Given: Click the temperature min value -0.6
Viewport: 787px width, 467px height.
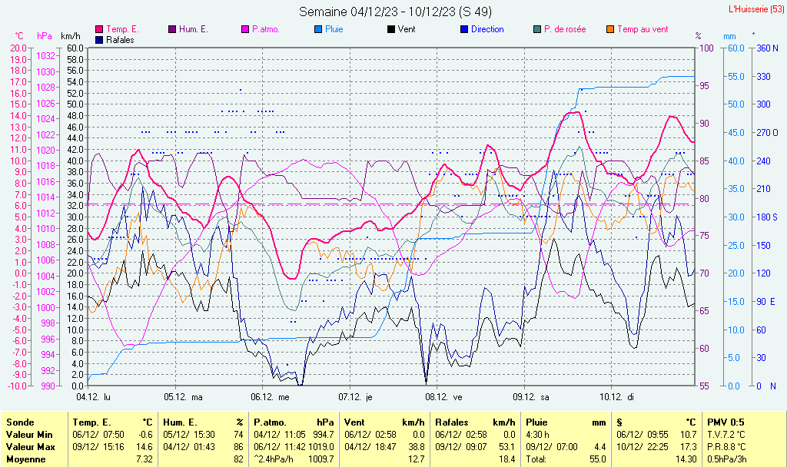Looking at the screenshot, I should [x=145, y=435].
